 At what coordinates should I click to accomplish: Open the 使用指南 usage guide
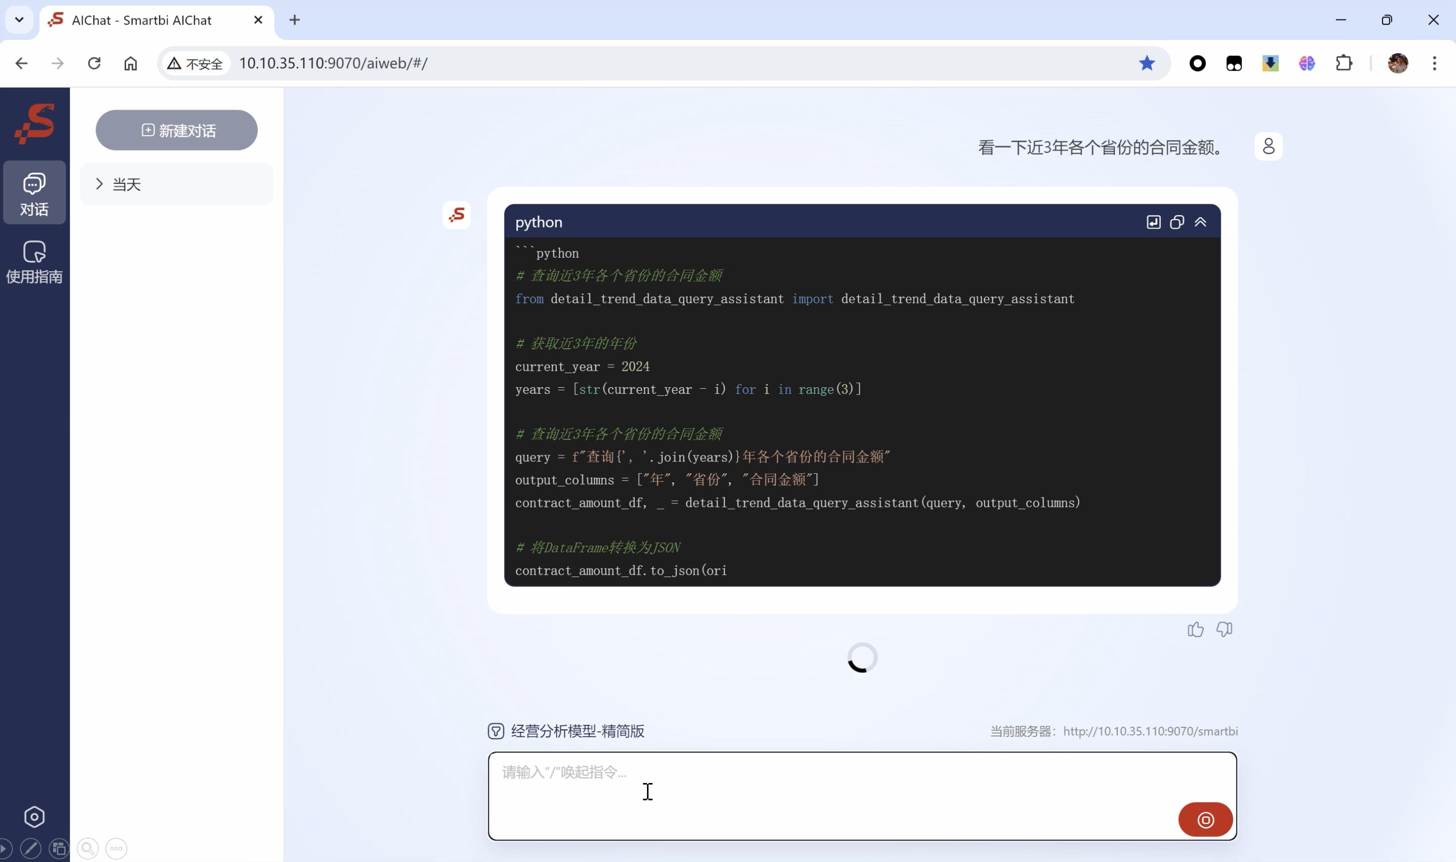(34, 262)
